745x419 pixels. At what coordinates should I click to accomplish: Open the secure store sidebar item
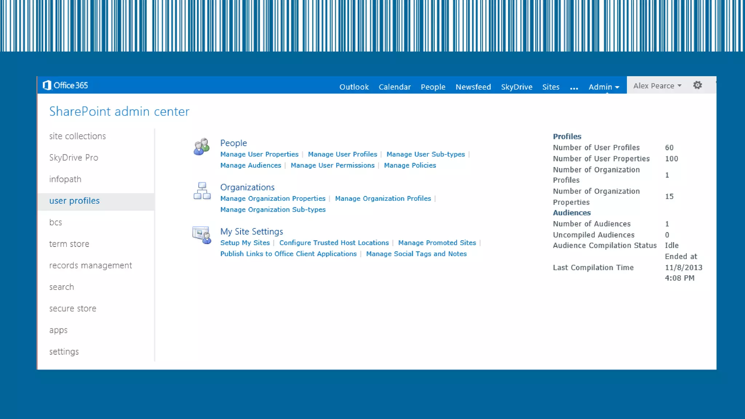pyautogui.click(x=73, y=308)
